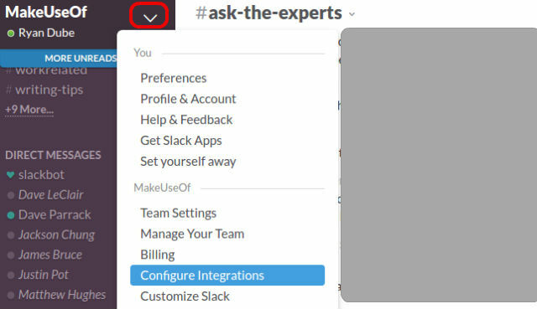Click Matthew Hughes' status dot
537x309 pixels.
pos(11,295)
